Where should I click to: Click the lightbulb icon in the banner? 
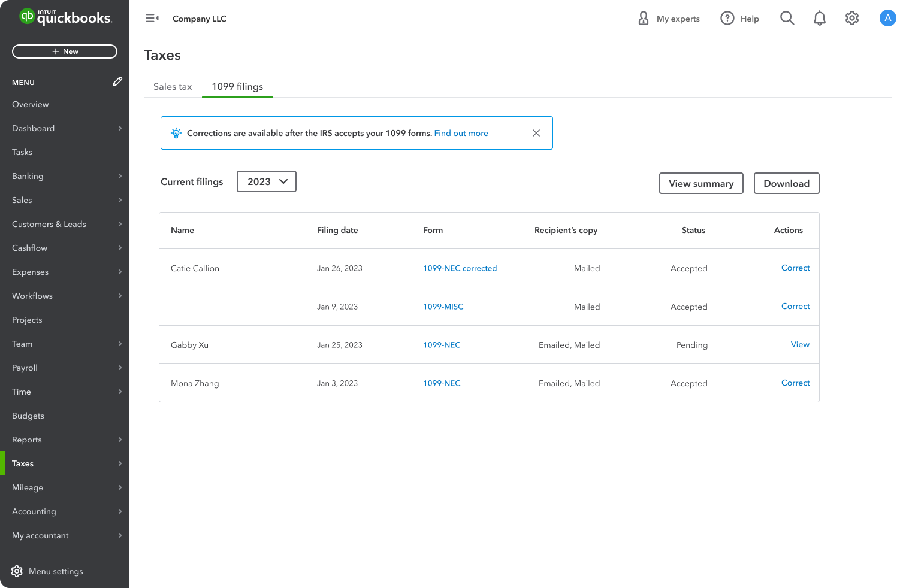pos(176,133)
